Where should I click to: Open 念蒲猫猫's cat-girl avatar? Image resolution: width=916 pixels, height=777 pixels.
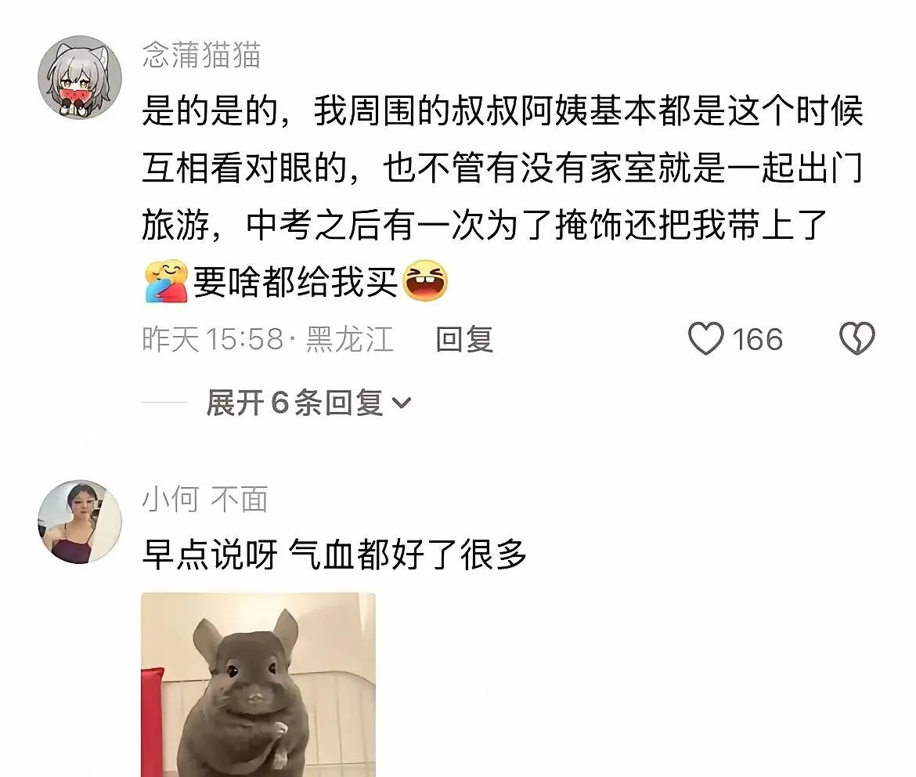[80, 78]
